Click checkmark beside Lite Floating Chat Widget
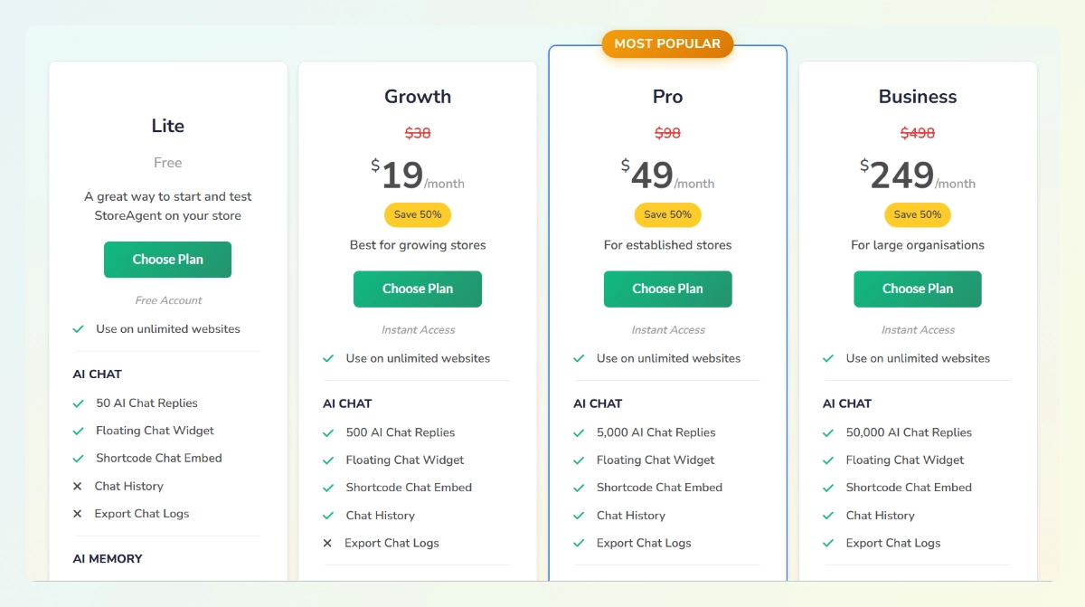 (x=79, y=432)
